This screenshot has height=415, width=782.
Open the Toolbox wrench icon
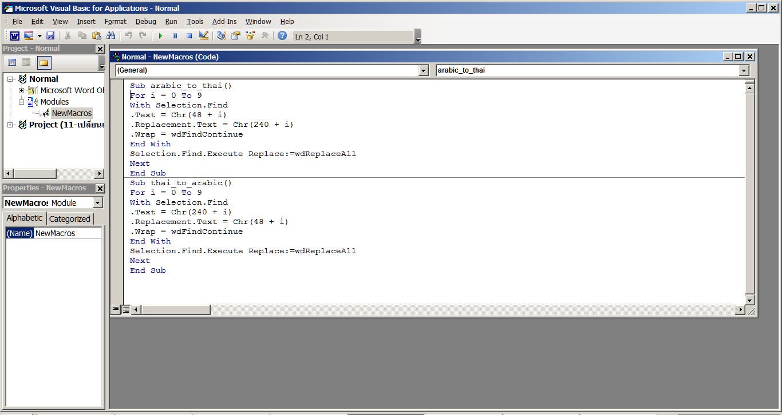pyautogui.click(x=264, y=36)
